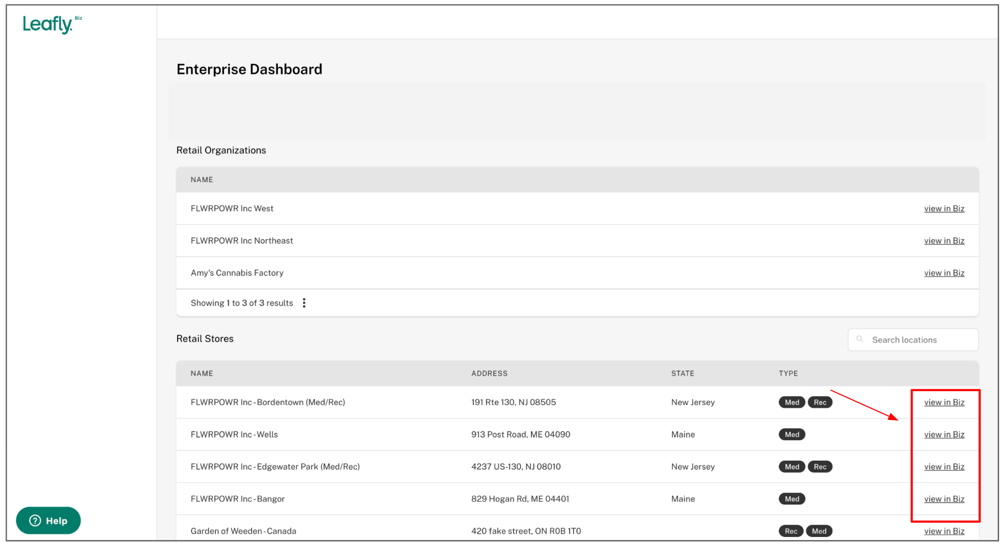Image resolution: width=1006 pixels, height=550 pixels.
Task: View FLWRPOWR Inc West in Biz
Action: pos(944,208)
